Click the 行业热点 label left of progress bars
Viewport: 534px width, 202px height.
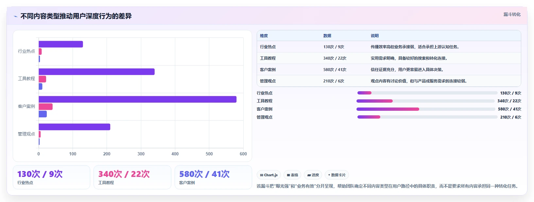click(x=265, y=93)
